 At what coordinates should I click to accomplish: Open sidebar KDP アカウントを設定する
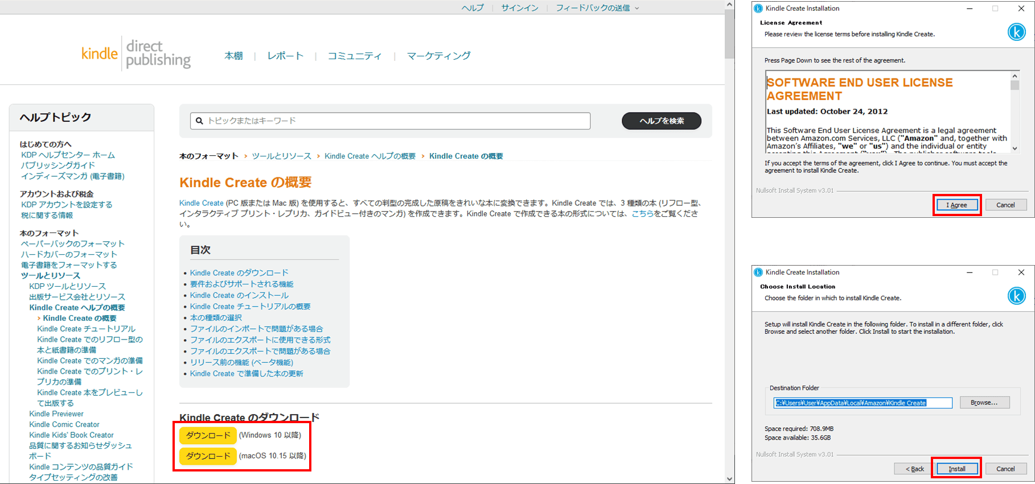point(67,205)
